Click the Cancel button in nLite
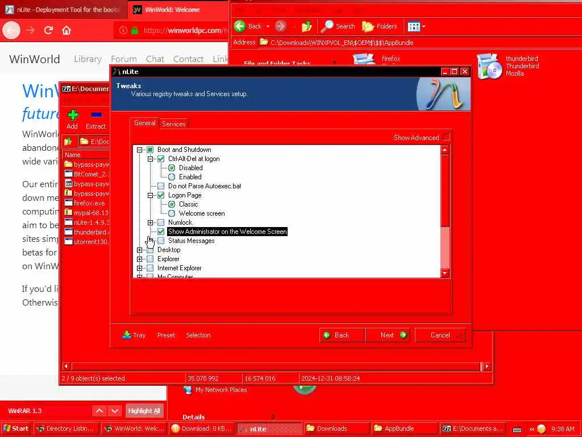Image resolution: width=582 pixels, height=437 pixels. [x=440, y=335]
